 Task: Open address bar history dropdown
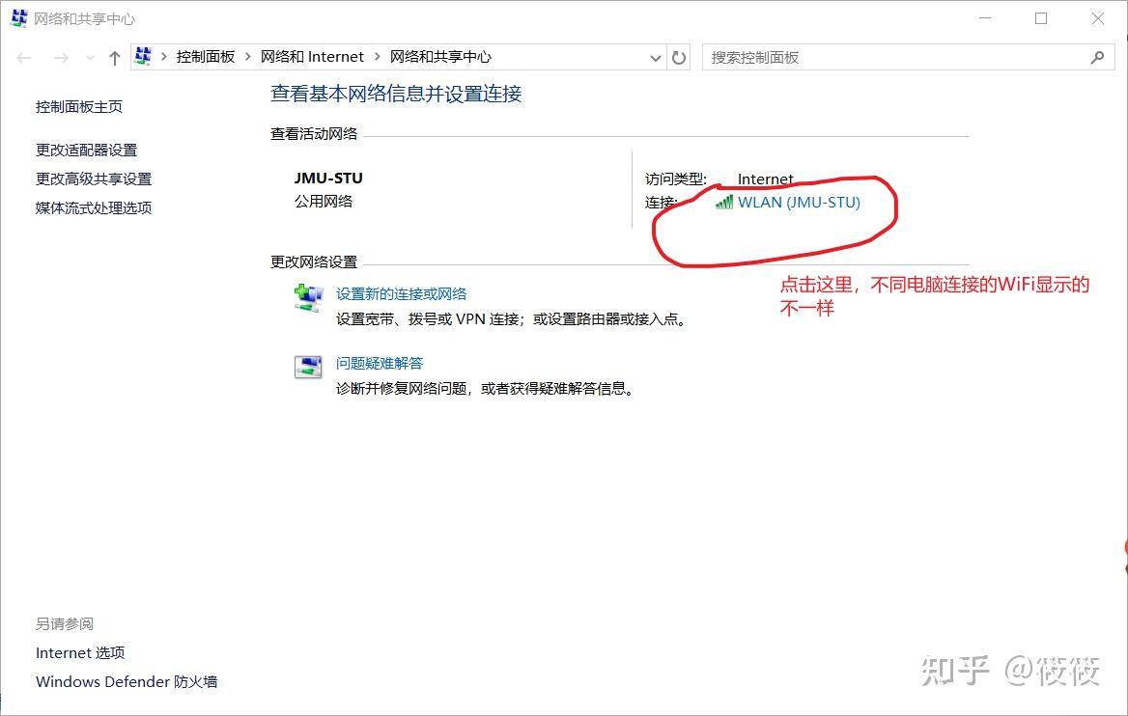656,58
